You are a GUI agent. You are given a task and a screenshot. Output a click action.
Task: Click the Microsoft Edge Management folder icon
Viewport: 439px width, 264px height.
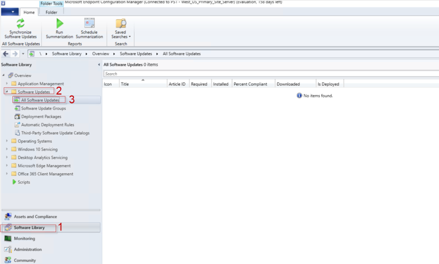pos(14,165)
